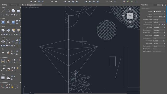The width and height of the screenshot is (167, 94).
Task: Activate the Move tool in Modify
Action: click(3, 42)
